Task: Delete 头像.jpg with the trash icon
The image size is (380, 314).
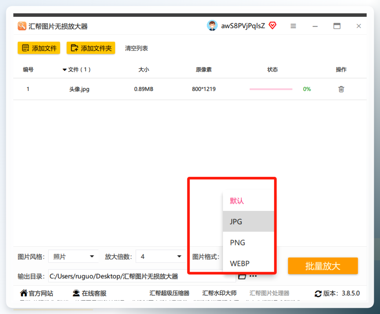Action: [341, 89]
